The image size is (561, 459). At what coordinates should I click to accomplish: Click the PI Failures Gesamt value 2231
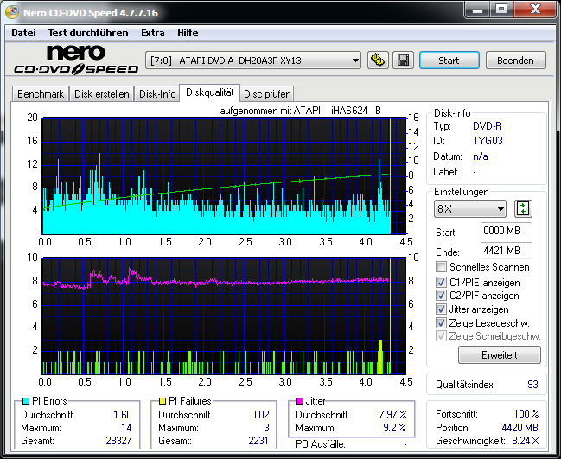(258, 440)
